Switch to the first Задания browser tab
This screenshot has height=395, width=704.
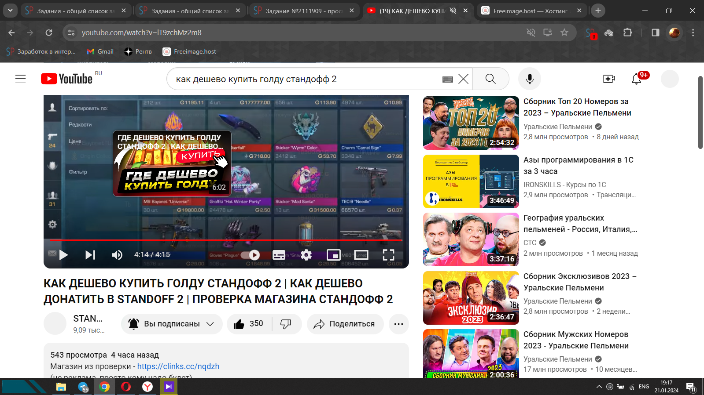(76, 11)
